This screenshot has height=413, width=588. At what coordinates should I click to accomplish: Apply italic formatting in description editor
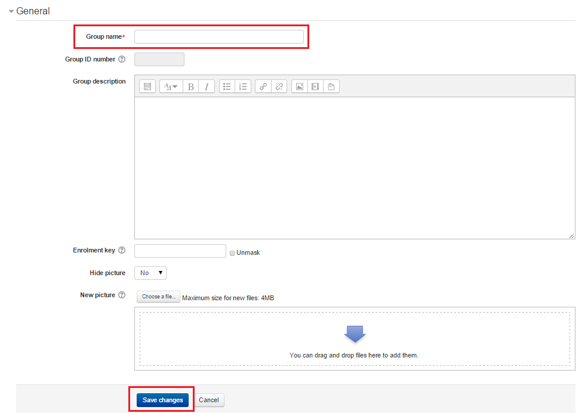(x=207, y=87)
